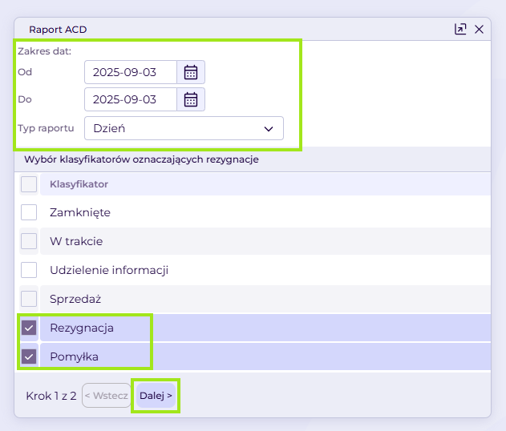This screenshot has width=506, height=431.
Task: Select the Sprzedaż row label
Action: click(x=75, y=299)
